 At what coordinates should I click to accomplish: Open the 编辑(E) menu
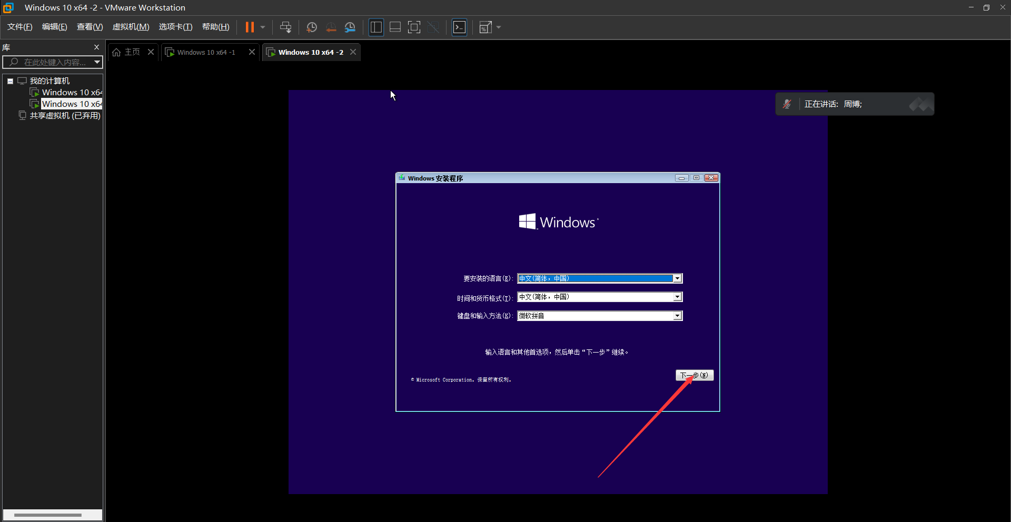coord(55,27)
